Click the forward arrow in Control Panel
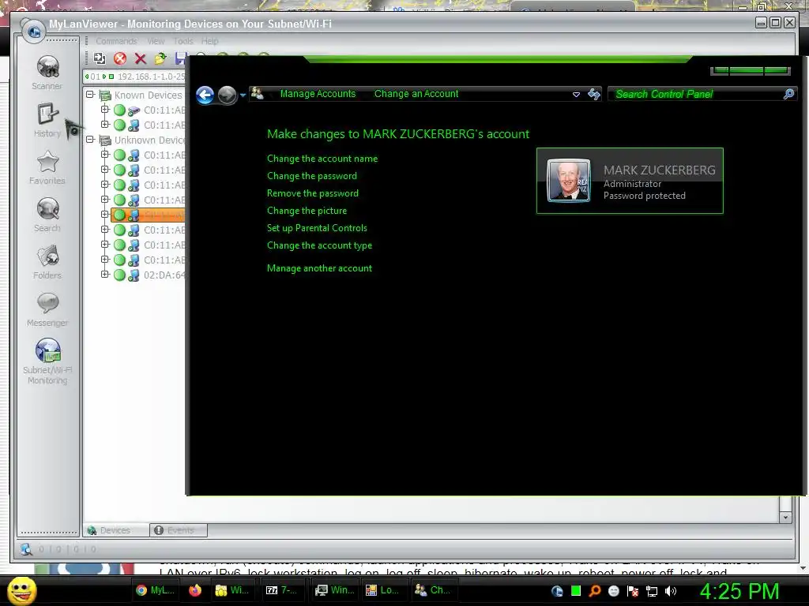The height and width of the screenshot is (606, 809). point(227,95)
